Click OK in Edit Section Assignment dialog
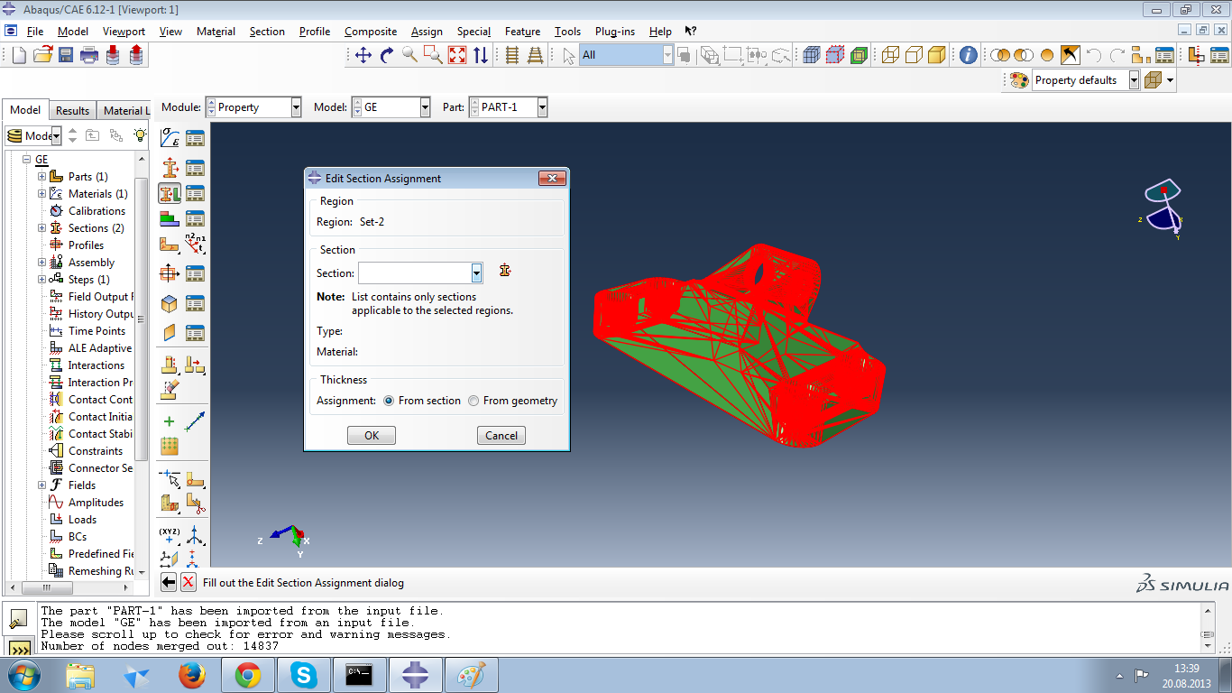The height and width of the screenshot is (693, 1232). pyautogui.click(x=372, y=436)
